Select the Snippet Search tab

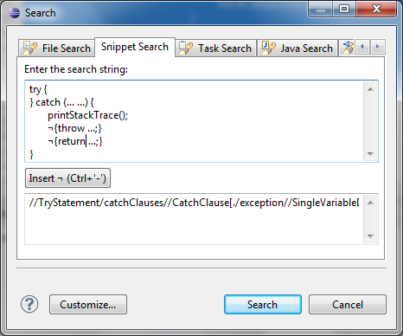[x=135, y=47]
